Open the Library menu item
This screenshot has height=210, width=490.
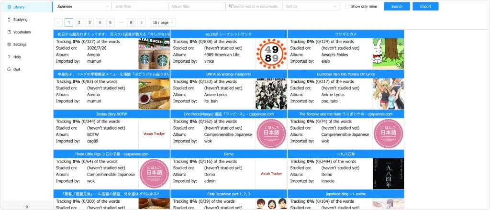[x=26, y=7]
